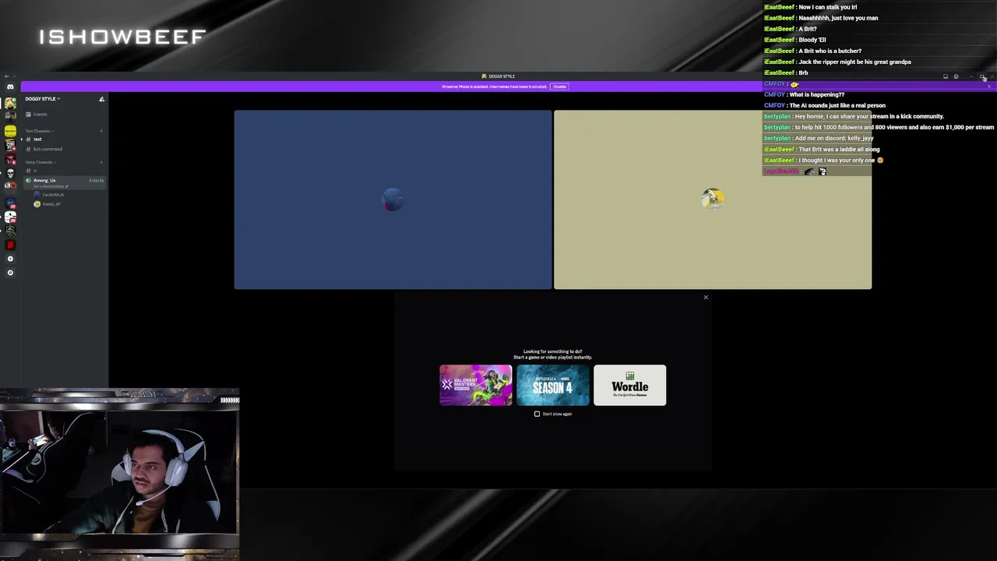This screenshot has width=997, height=561.
Task: Focus the beige participant video tile
Action: [713, 199]
